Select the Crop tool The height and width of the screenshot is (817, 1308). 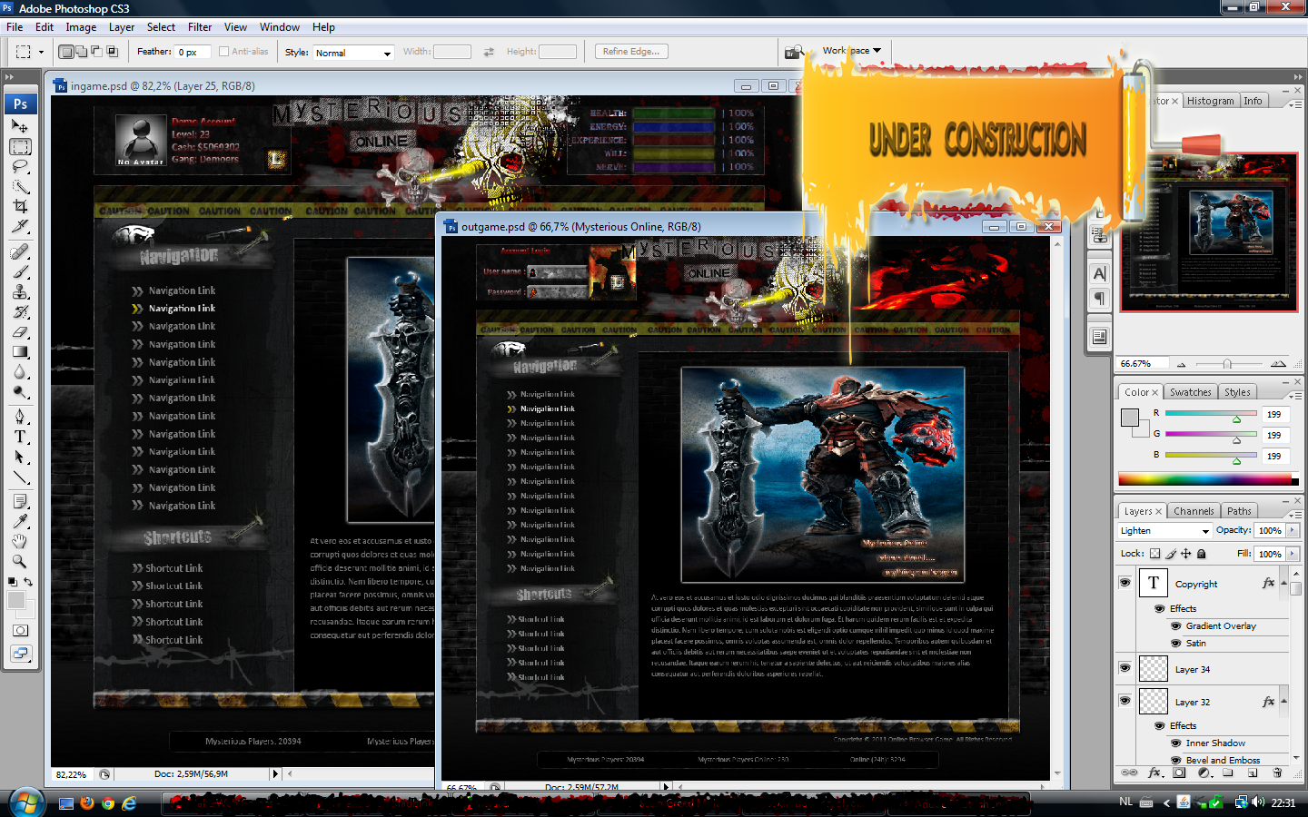click(x=20, y=206)
